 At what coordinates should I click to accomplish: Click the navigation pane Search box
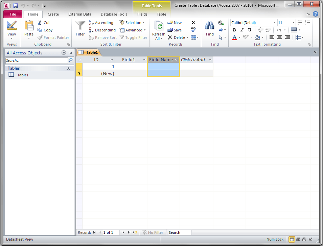[x=37, y=60]
